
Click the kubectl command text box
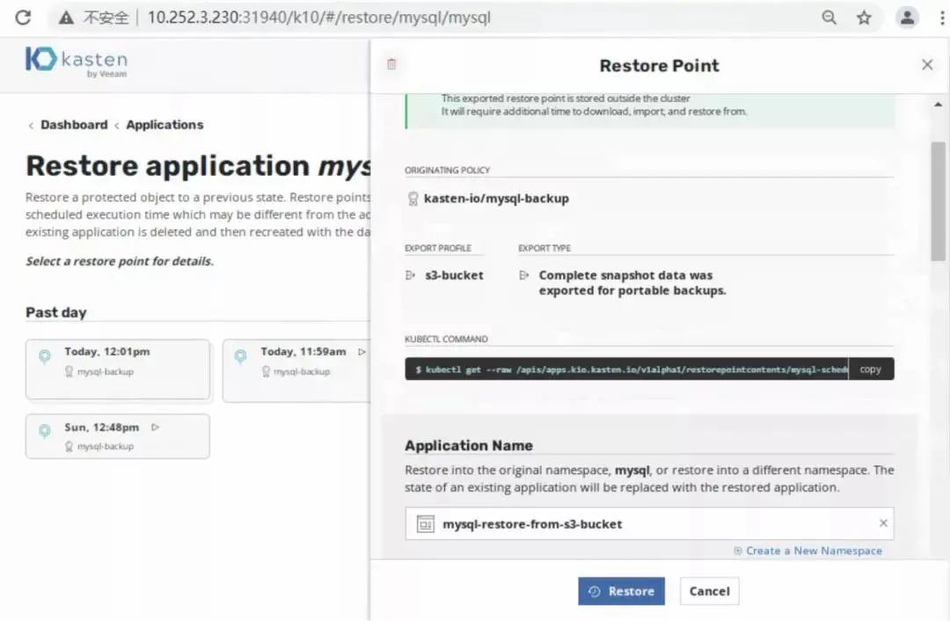627,370
